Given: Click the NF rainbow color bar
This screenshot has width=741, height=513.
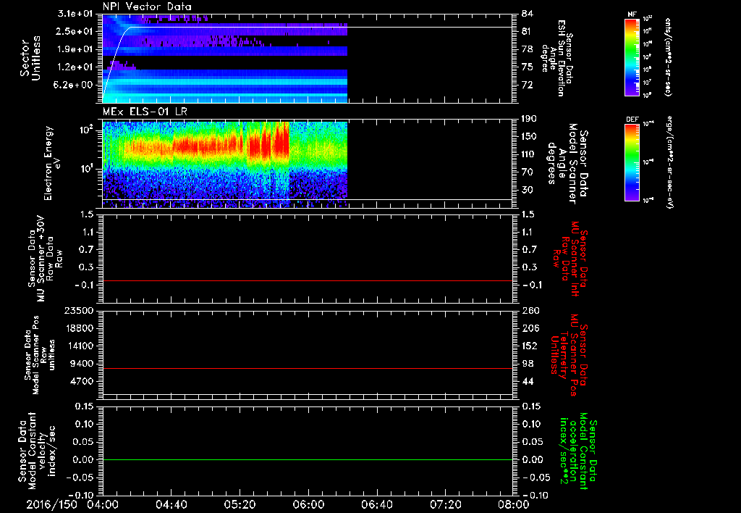Looking at the screenshot, I should click(632, 57).
